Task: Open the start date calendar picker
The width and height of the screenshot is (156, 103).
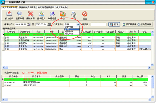Action: click(x=29, y=24)
